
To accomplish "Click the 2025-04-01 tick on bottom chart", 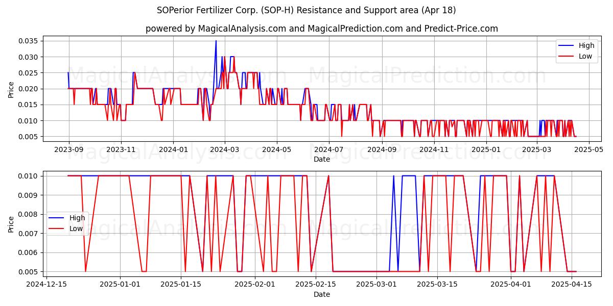I will pos(511,285).
